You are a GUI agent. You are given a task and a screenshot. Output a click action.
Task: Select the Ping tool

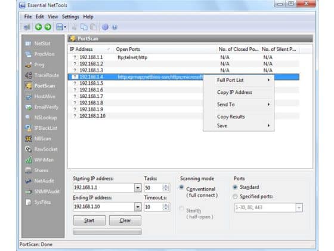click(35, 65)
